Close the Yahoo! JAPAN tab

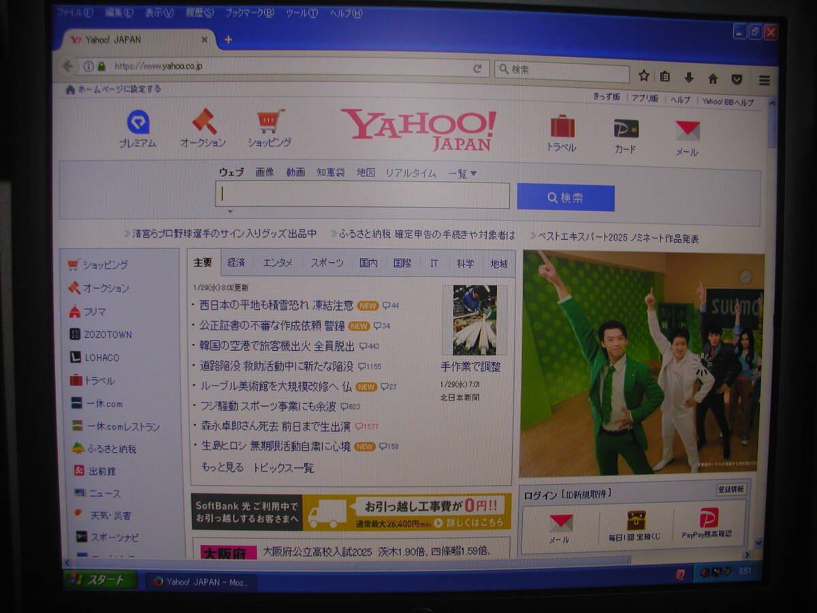coord(204,40)
